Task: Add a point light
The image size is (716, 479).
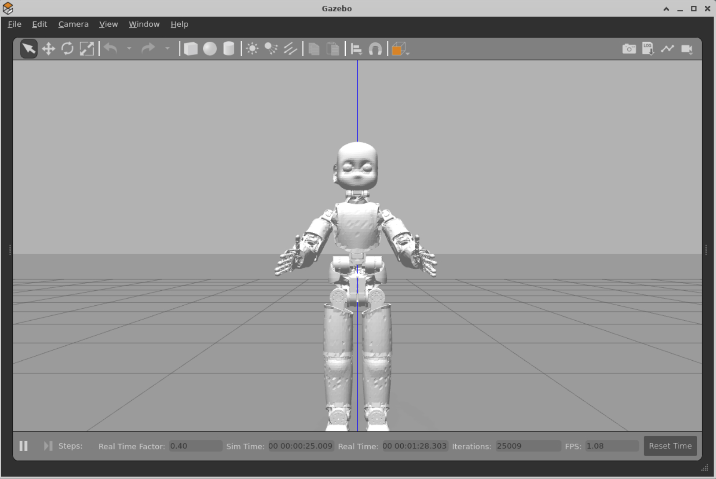Action: click(252, 49)
